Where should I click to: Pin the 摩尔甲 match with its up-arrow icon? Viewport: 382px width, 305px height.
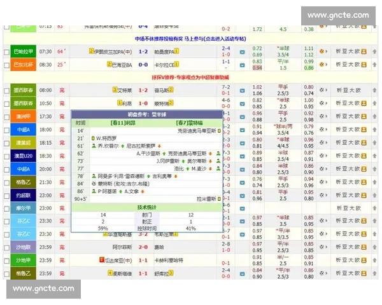click(x=374, y=208)
